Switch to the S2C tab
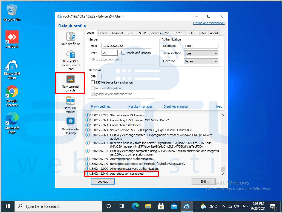This screenshot has width=283, height=213. click(179, 33)
